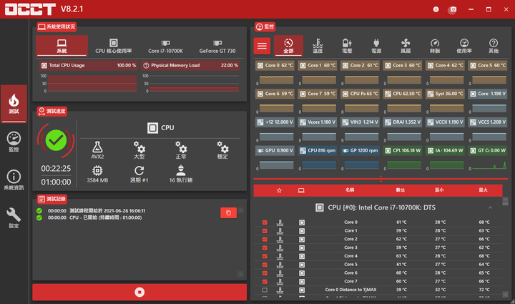Take screenshot with title bar camera icon
Viewport: 515px width, 304px height.
(453, 9)
